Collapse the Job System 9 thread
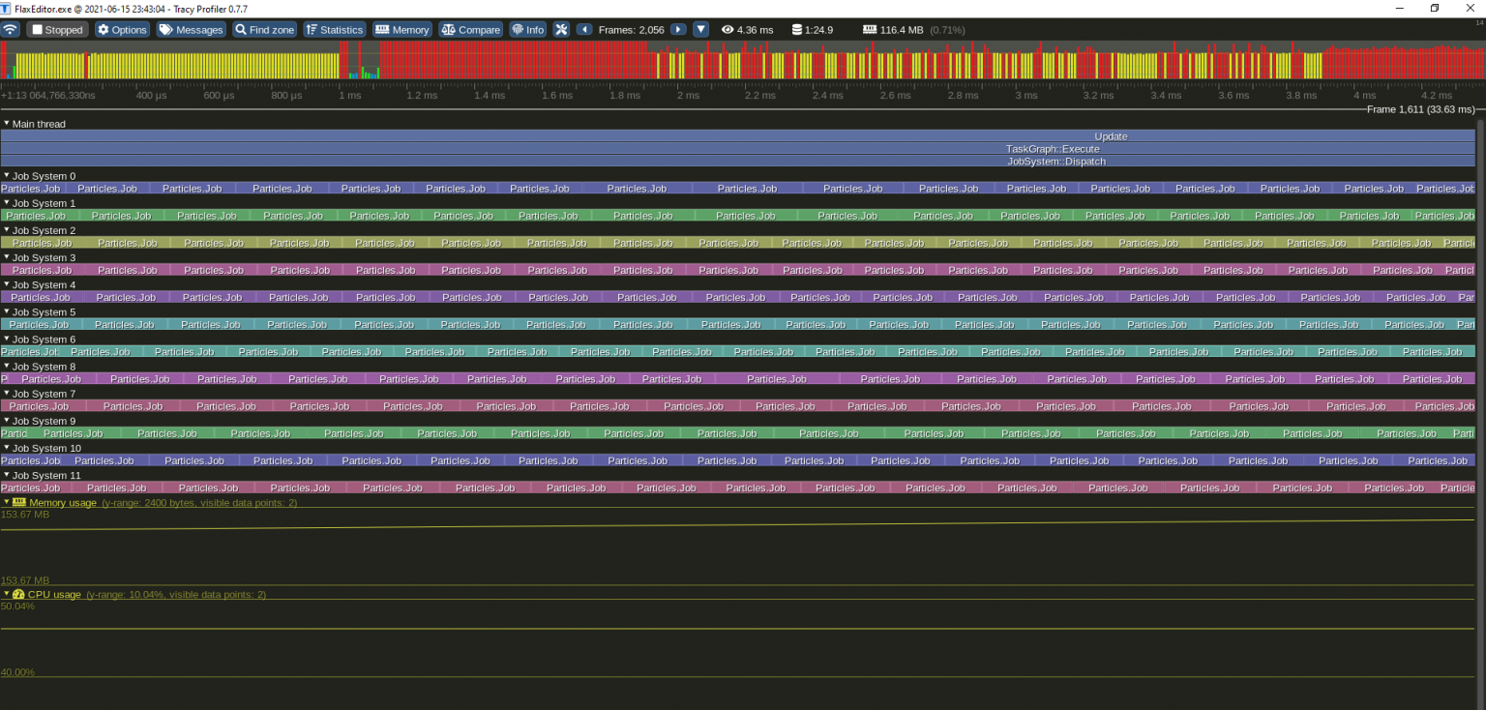 click(x=6, y=421)
